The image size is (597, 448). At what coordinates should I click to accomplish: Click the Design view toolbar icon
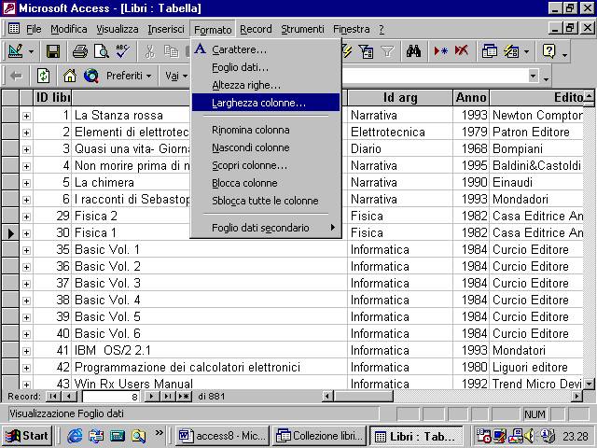click(15, 51)
